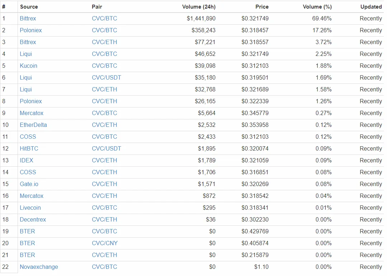Sort by the # rank column header
This screenshot has height=276, width=387.
click(x=4, y=7)
